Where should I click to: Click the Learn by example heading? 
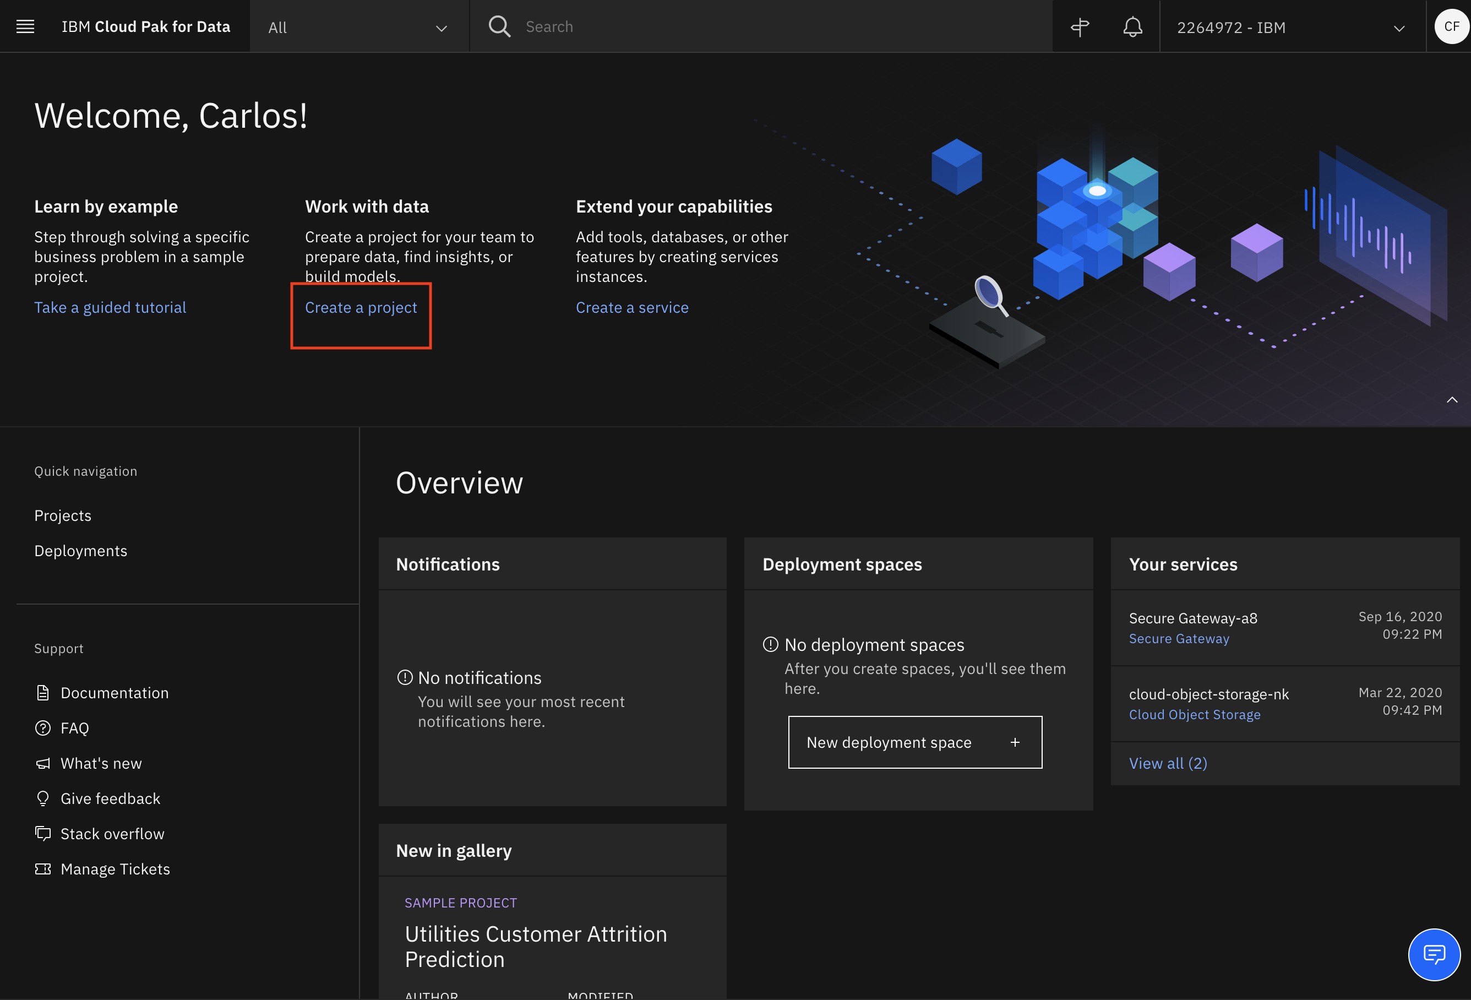106,206
